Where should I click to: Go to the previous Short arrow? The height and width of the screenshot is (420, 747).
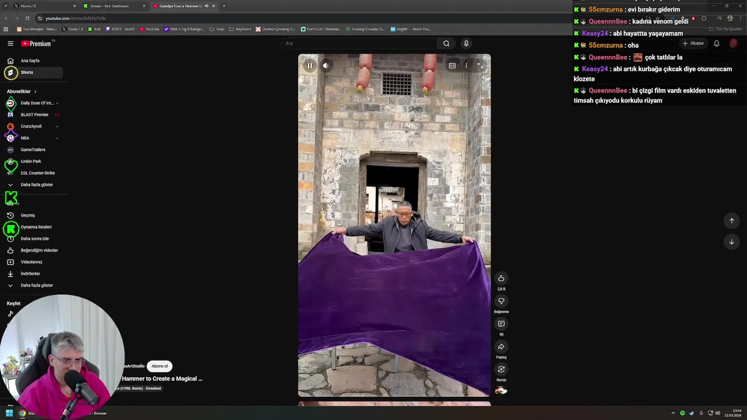731,220
